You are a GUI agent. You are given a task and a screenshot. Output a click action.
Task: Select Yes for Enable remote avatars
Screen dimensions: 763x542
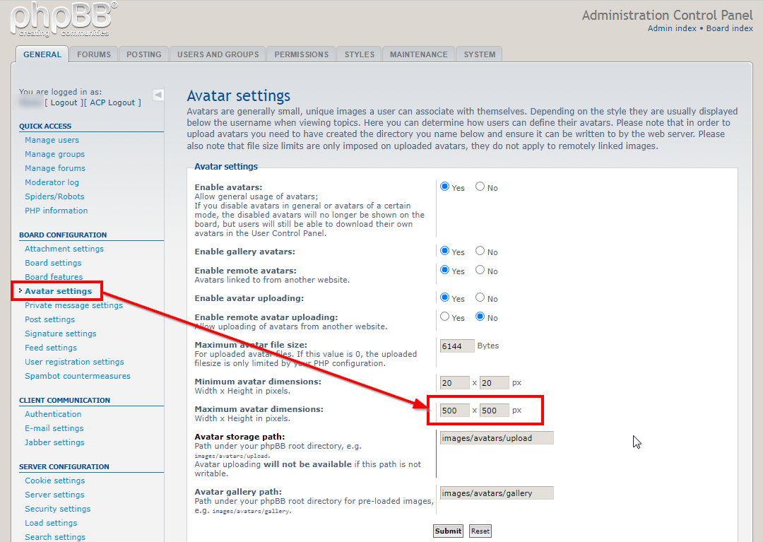[444, 269]
